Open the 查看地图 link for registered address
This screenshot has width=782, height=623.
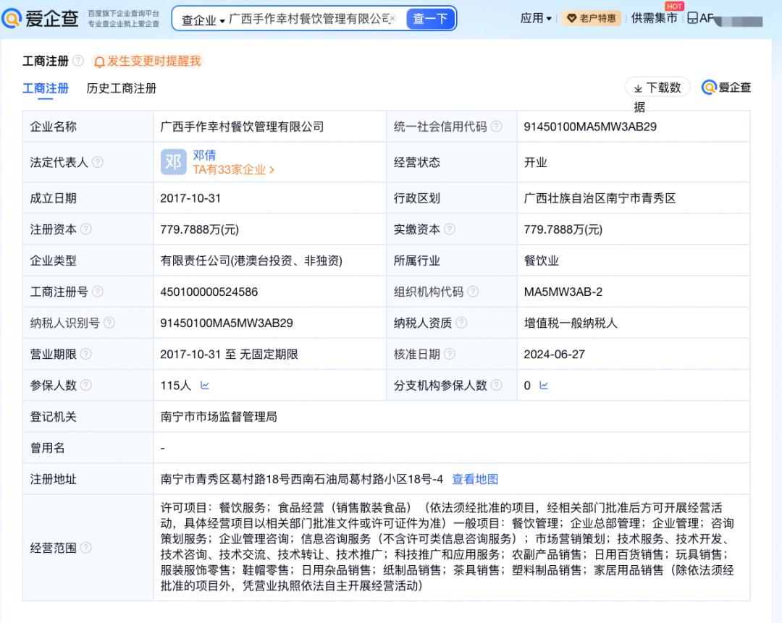tap(475, 479)
